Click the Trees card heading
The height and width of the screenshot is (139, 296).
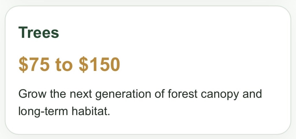tap(39, 32)
